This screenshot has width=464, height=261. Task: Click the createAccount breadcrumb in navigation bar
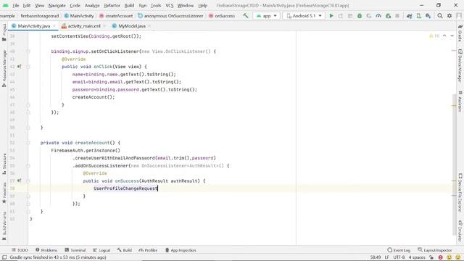point(116,16)
